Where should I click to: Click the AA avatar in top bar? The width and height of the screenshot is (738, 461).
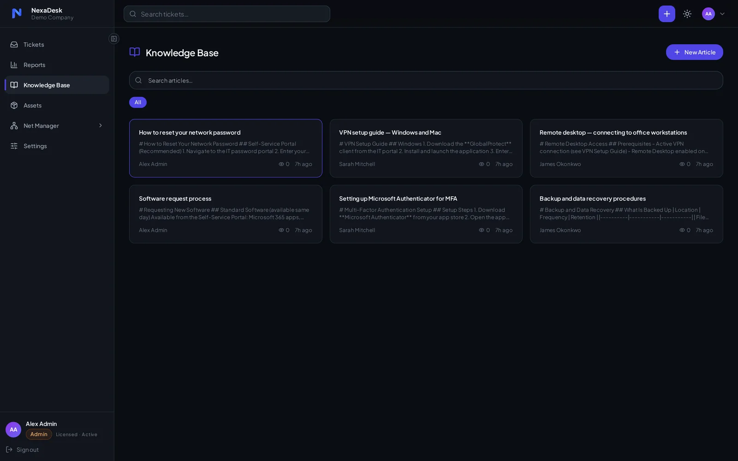click(x=708, y=14)
